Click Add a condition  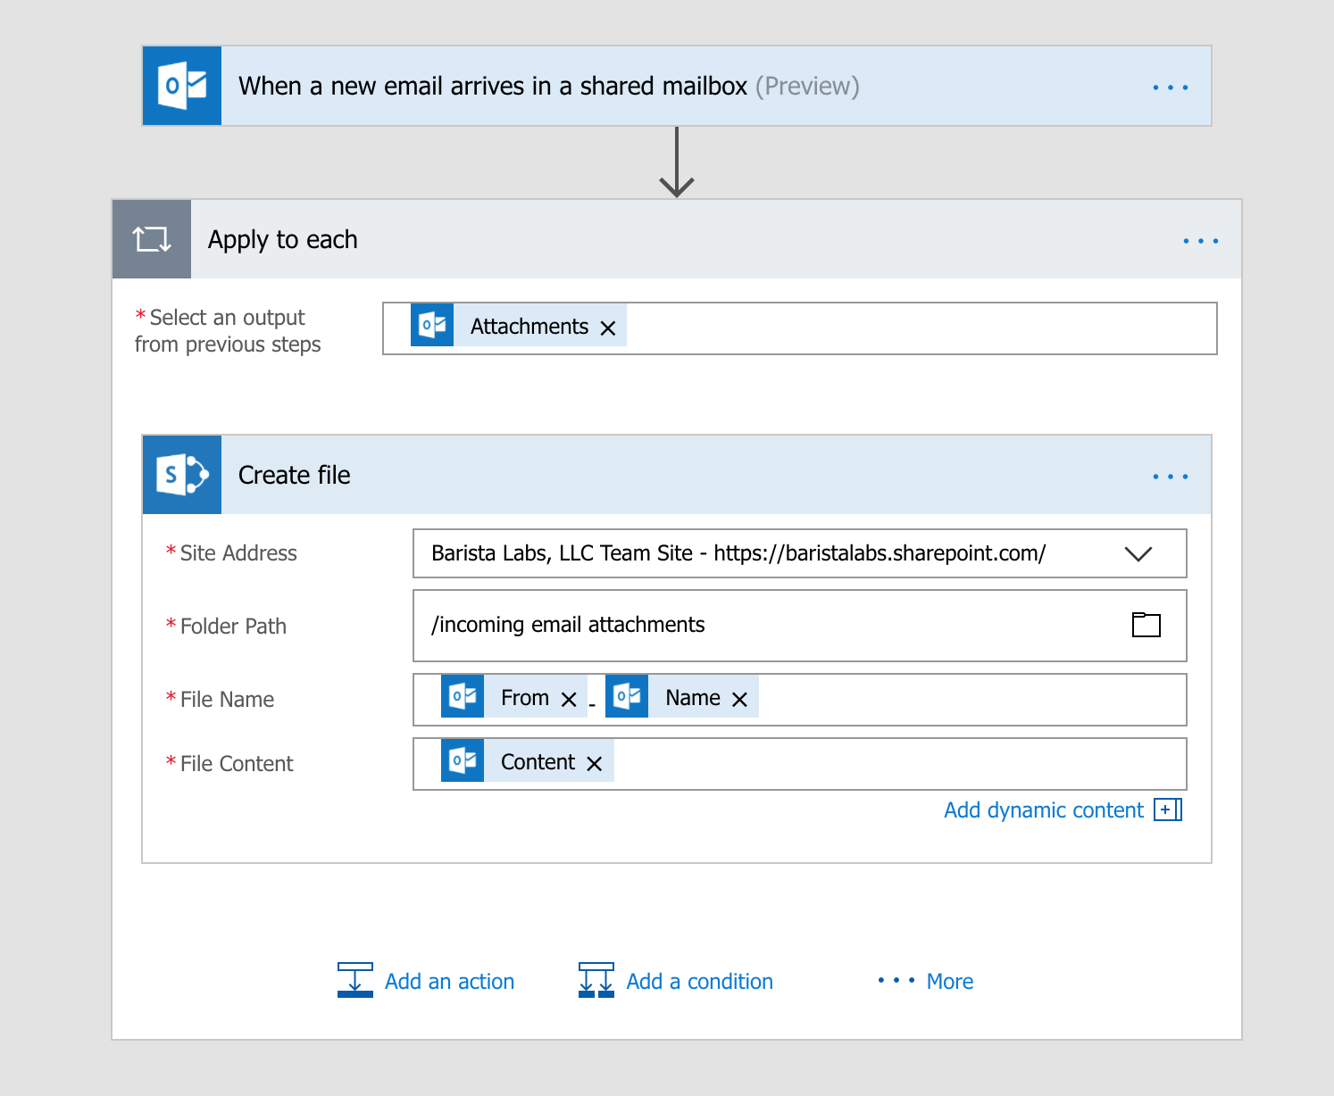[700, 982]
